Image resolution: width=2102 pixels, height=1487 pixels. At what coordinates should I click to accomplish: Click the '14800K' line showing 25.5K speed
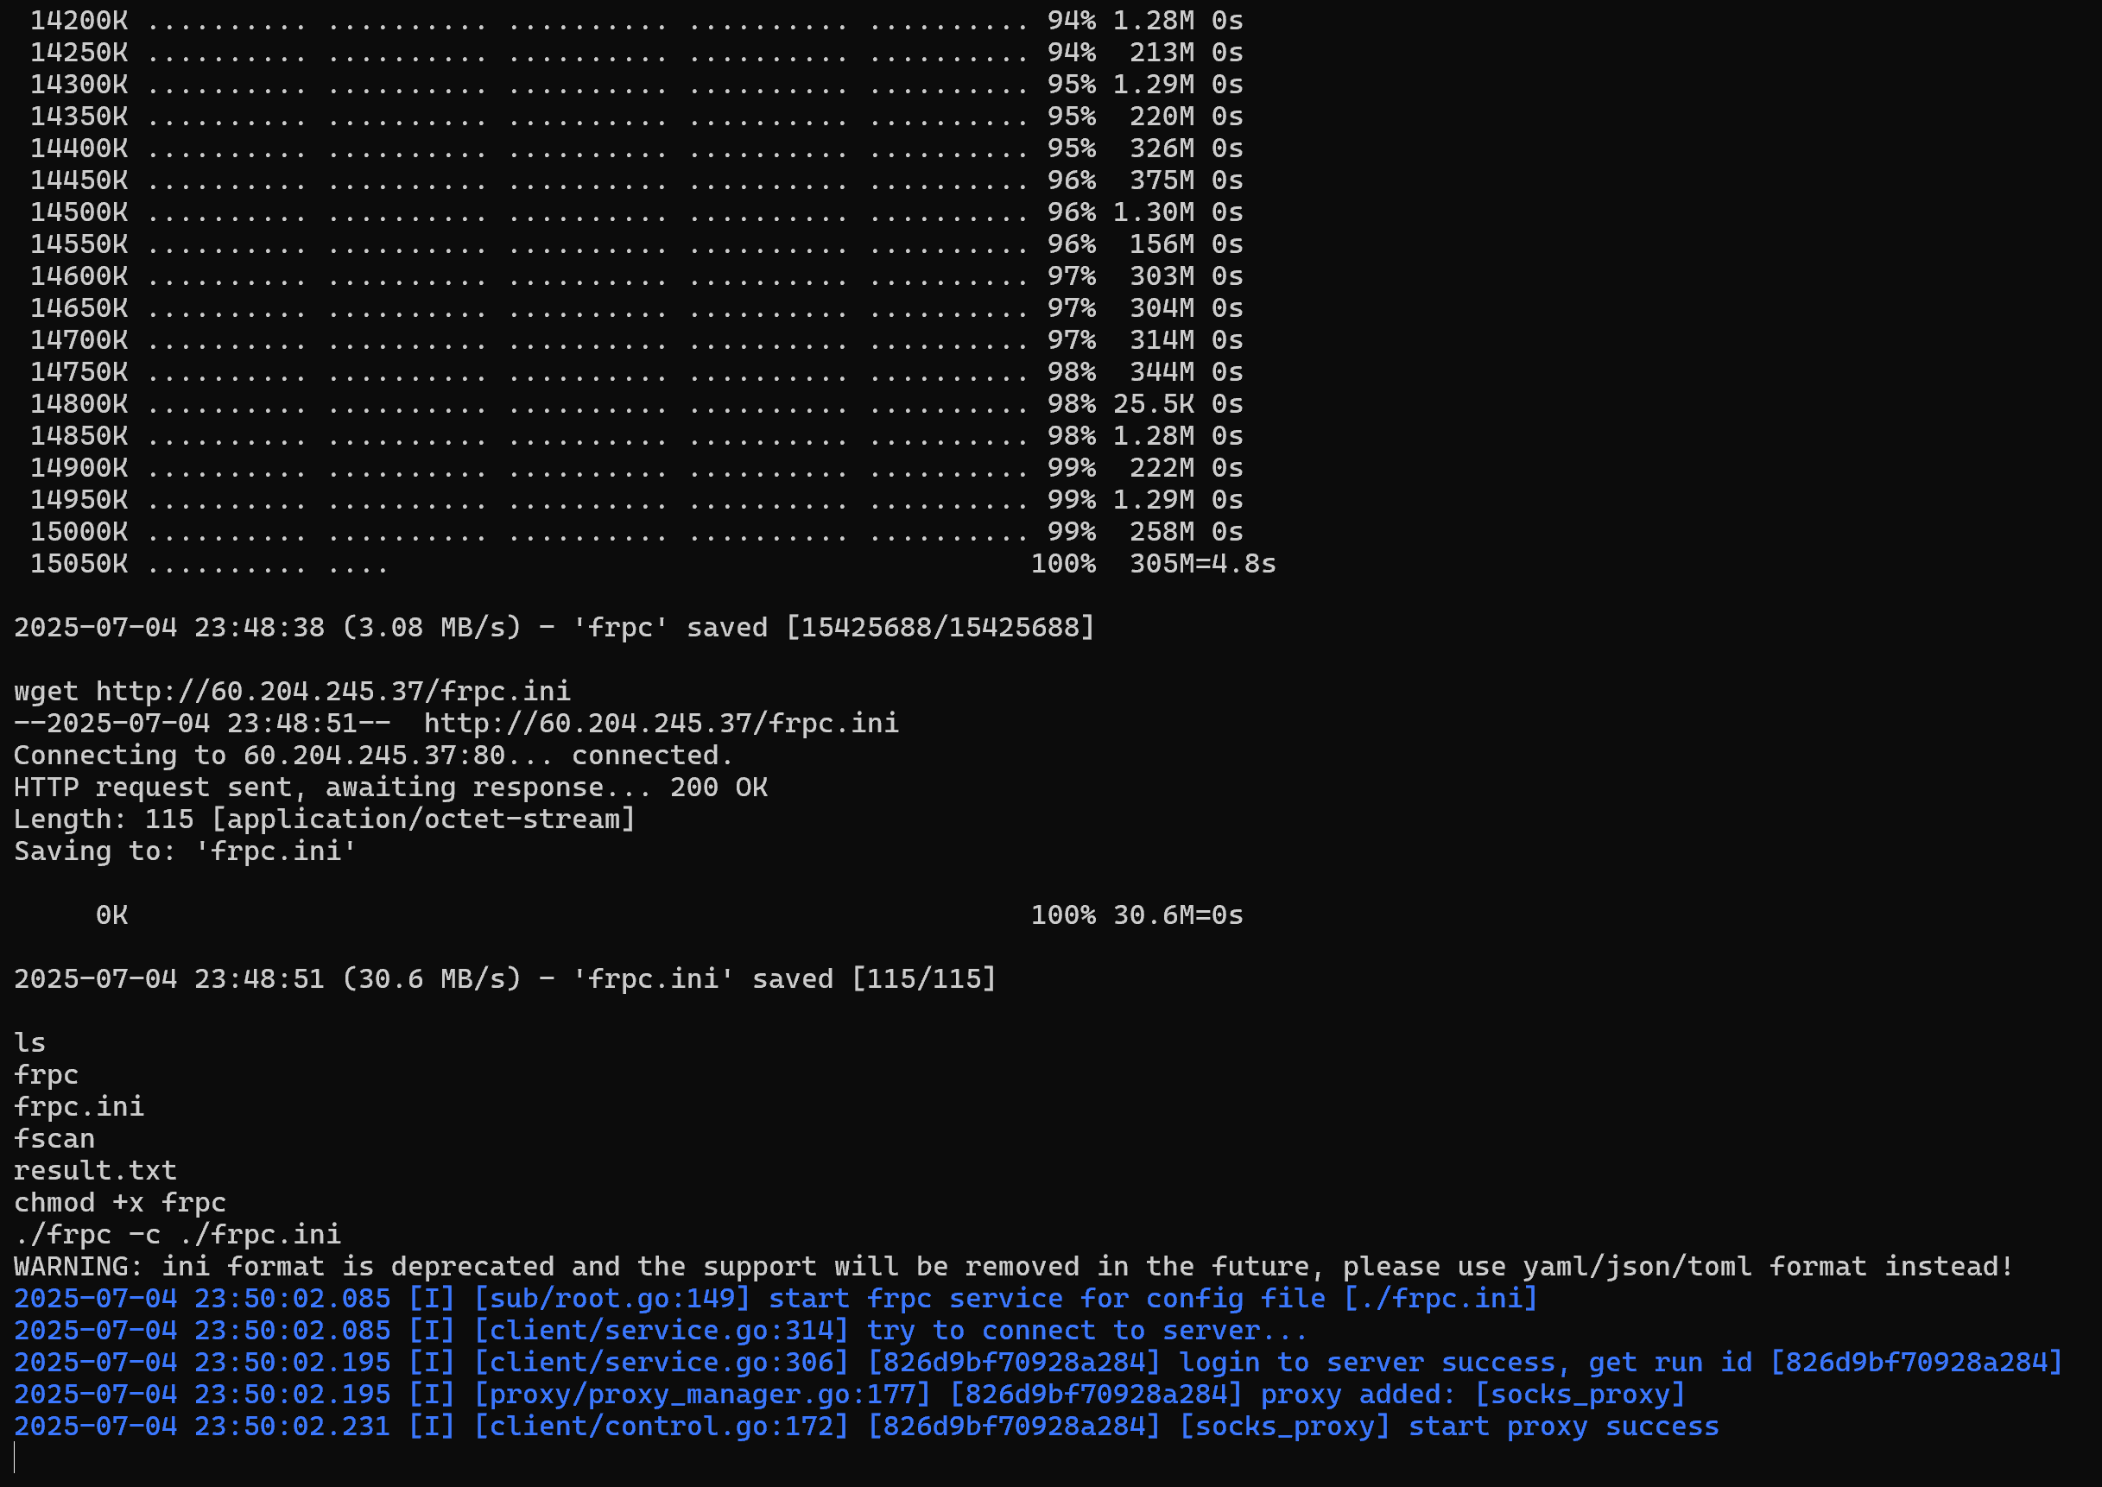[x=636, y=404]
